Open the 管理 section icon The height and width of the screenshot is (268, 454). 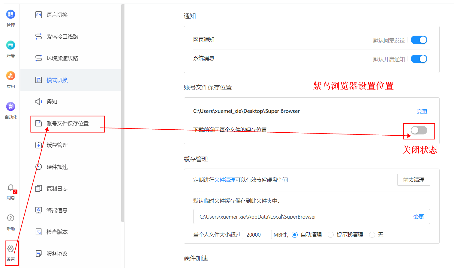click(11, 14)
